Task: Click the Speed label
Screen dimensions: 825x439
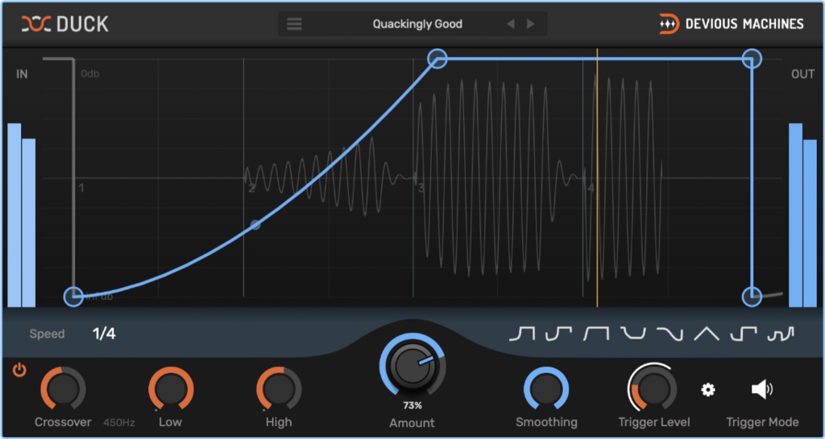Action: 47,334
